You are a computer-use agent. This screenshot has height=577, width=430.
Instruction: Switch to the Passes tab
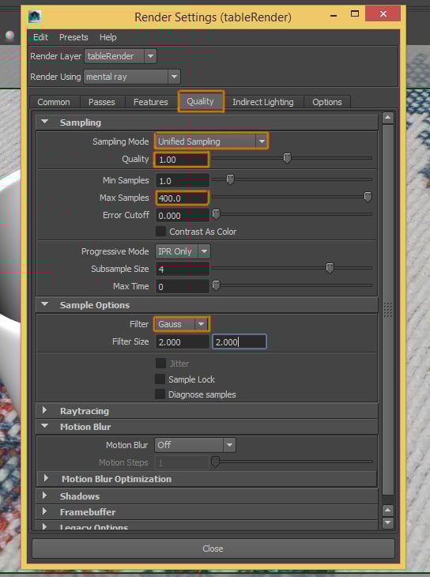pyautogui.click(x=102, y=102)
